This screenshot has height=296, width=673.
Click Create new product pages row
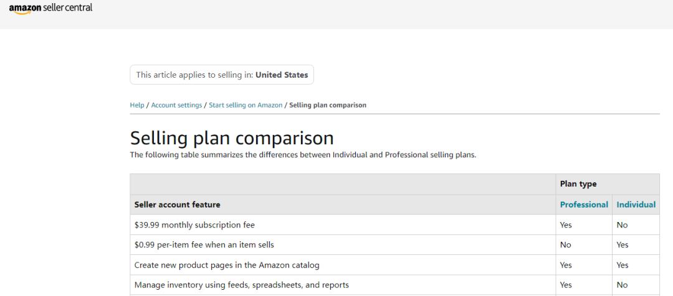coord(394,265)
